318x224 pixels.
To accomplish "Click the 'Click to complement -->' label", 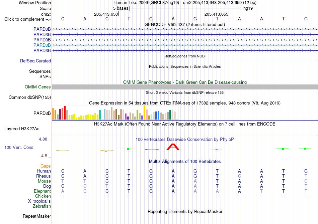I will pyautogui.click(x=27, y=19).
